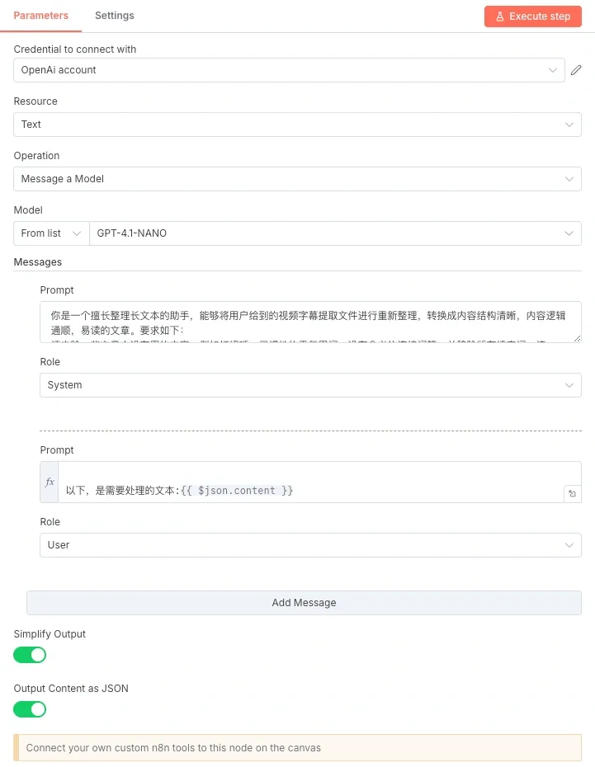Toggle the Simplify Output switch
Viewport: 595px width, 767px height.
click(x=30, y=655)
